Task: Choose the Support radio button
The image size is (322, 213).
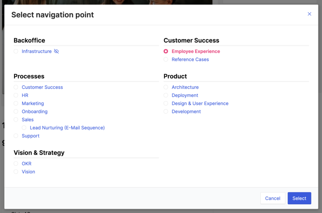Action: [16, 136]
